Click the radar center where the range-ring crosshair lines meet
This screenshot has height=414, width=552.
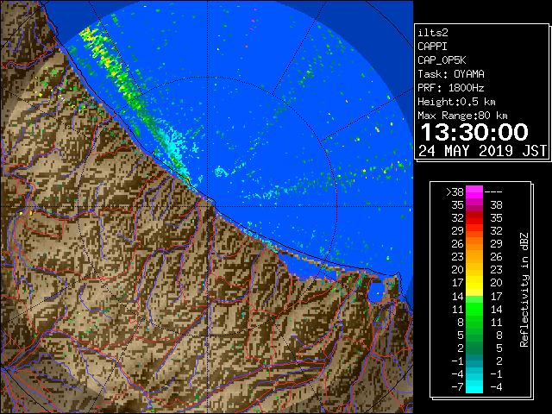[208, 206]
